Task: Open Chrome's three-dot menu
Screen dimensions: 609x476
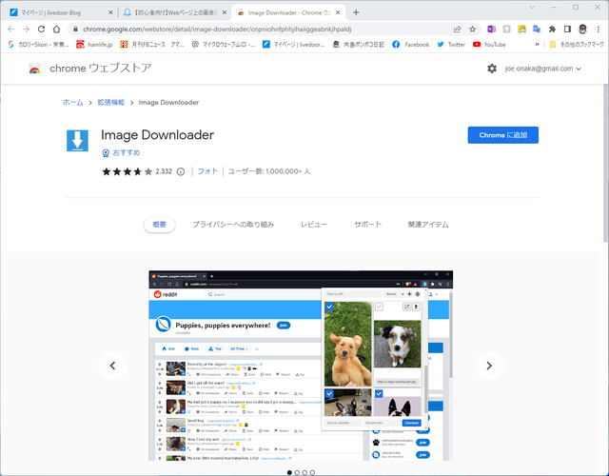Action: (599, 30)
